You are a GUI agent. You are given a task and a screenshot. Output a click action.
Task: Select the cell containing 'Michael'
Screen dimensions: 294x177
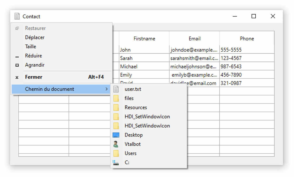tap(144, 66)
